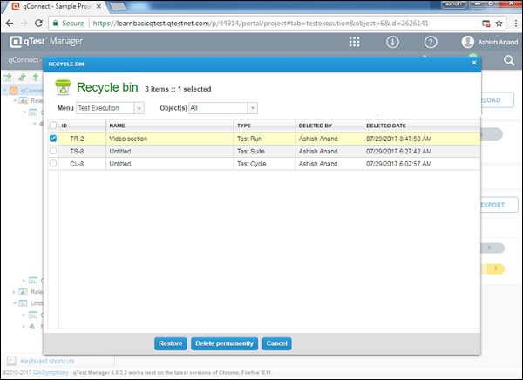Click the Restore button
The image size is (523, 380).
click(170, 343)
